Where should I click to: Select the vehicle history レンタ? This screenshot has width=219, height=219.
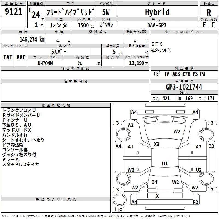click(x=59, y=25)
